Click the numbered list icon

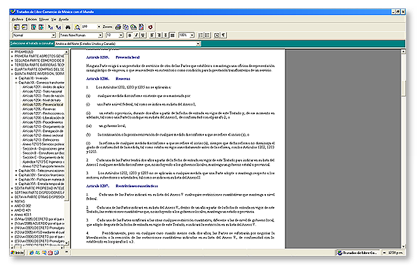[201, 35]
